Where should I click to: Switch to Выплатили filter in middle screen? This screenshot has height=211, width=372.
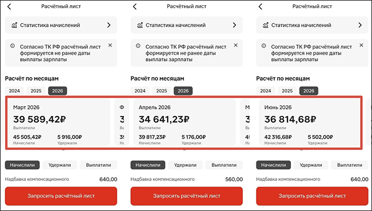pyautogui.click(x=224, y=165)
